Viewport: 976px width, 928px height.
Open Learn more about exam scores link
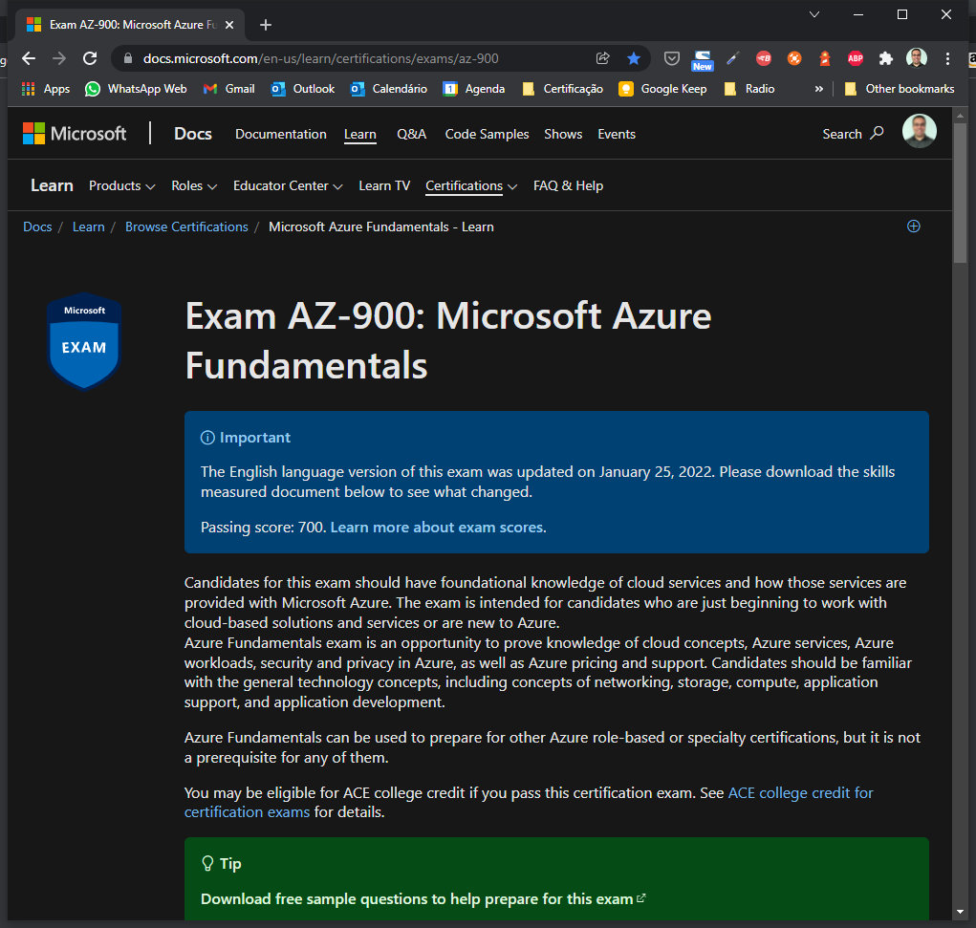[437, 528]
